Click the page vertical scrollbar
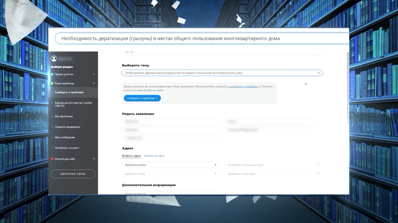Screen dimensions: 398x223 click(347, 88)
